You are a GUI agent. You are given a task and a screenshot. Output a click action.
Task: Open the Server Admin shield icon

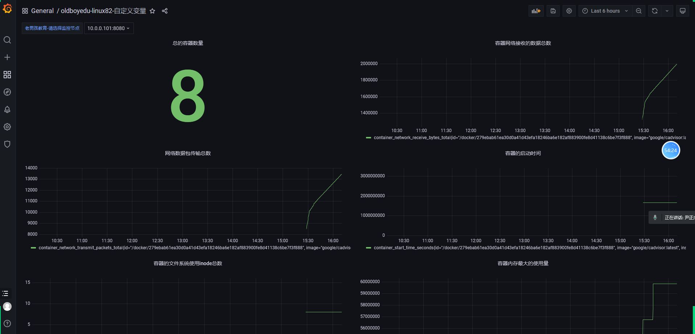7,144
